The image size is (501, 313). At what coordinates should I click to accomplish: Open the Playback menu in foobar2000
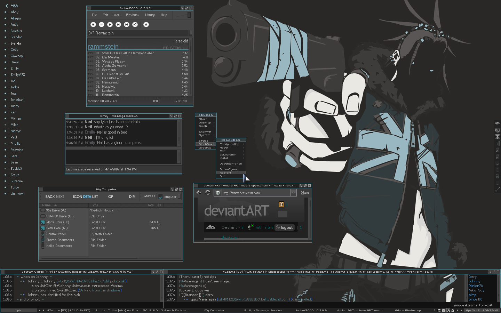[132, 15]
